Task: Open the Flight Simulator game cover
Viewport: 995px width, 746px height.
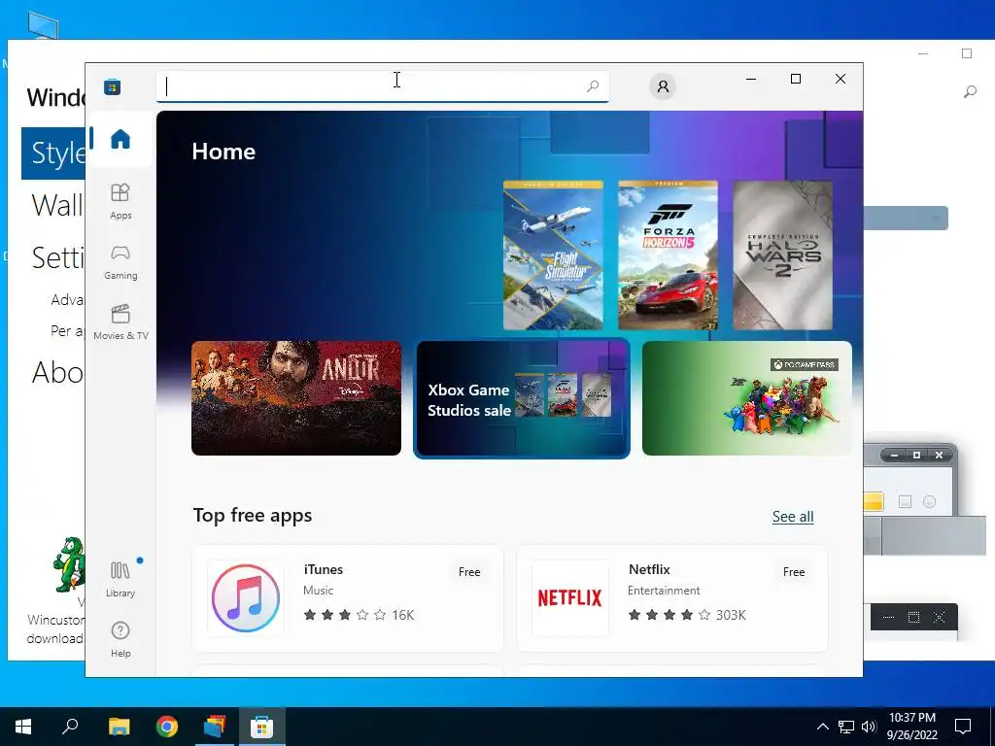Action: pos(553,255)
